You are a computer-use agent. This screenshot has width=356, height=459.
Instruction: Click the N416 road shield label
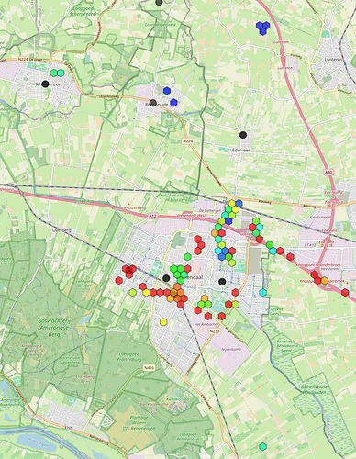click(149, 368)
